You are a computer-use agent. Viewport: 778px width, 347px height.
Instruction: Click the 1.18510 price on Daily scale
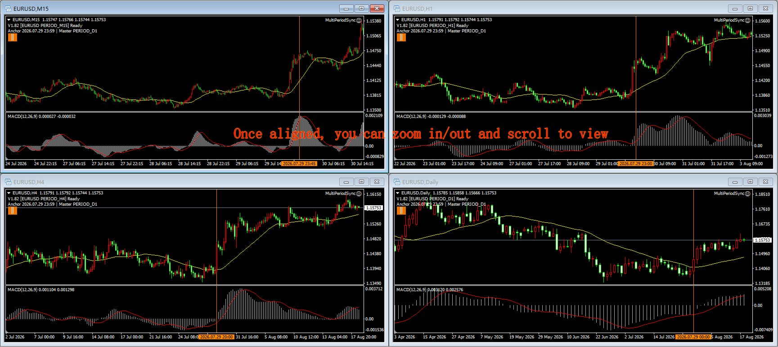[x=763, y=194]
